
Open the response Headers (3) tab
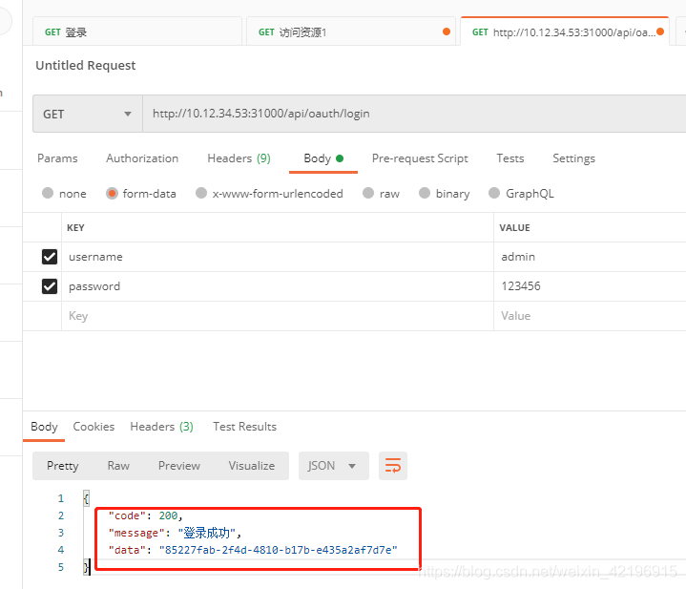(161, 427)
